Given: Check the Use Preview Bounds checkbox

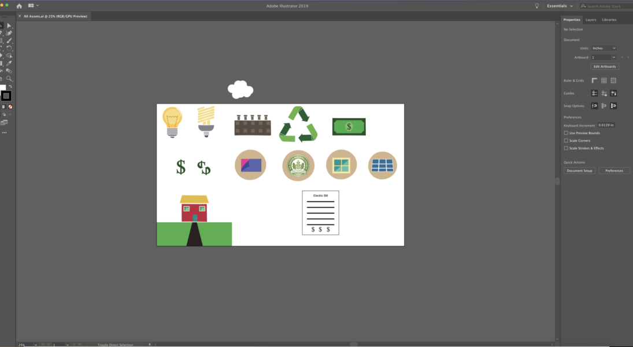Looking at the screenshot, I should (565, 132).
